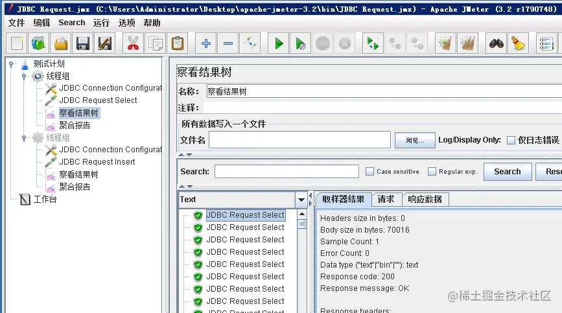Image resolution: width=562 pixels, height=313 pixels.
Task: Save the test plan with floppy icon
Action: pyautogui.click(x=83, y=43)
